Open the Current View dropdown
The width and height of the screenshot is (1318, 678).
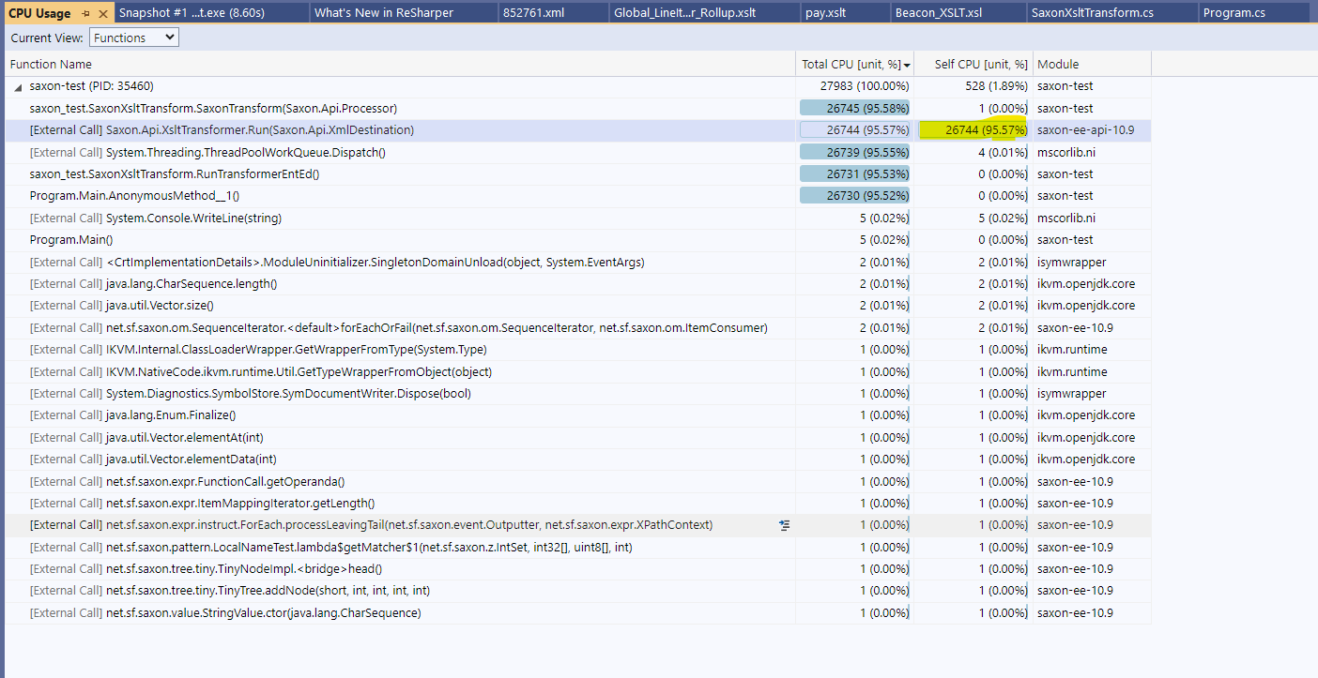(x=134, y=38)
